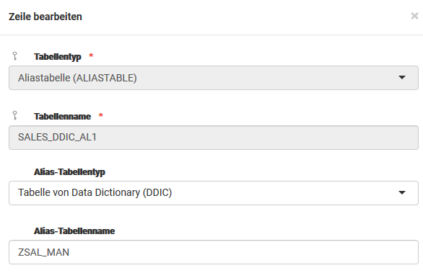Close the Zeile bearbeiten dialog
The image size is (423, 273).
tap(414, 16)
